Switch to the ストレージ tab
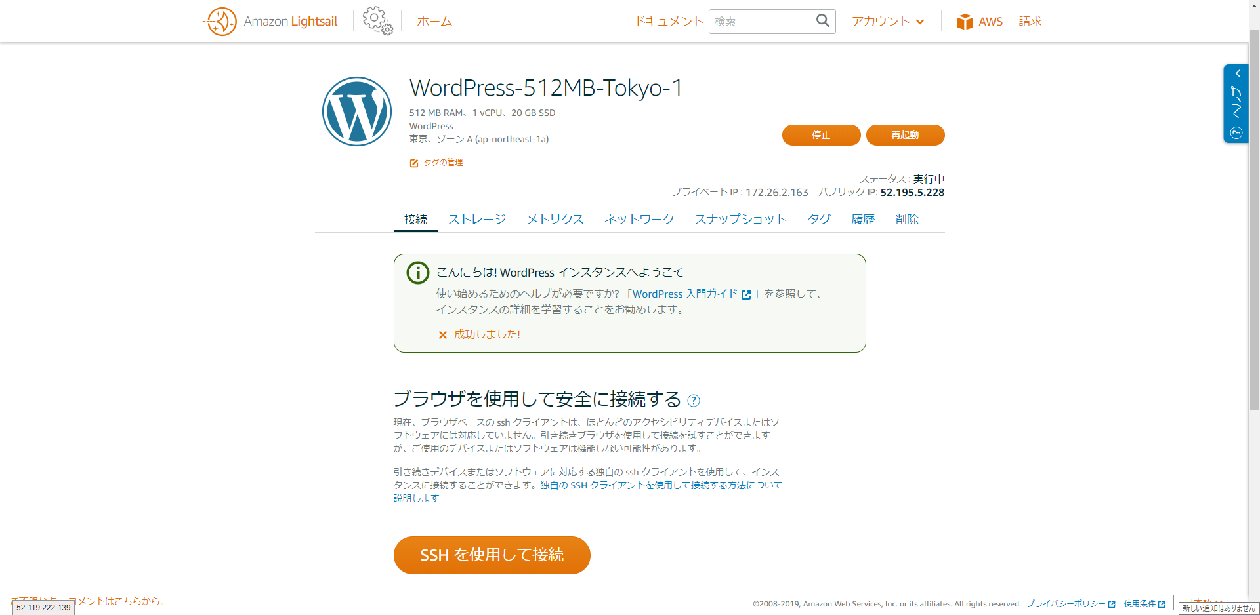Screen dimensions: 1260x615 [x=477, y=219]
